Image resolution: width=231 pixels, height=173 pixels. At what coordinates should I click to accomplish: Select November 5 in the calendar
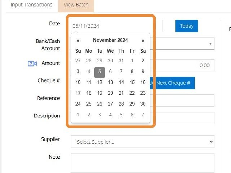point(100,72)
